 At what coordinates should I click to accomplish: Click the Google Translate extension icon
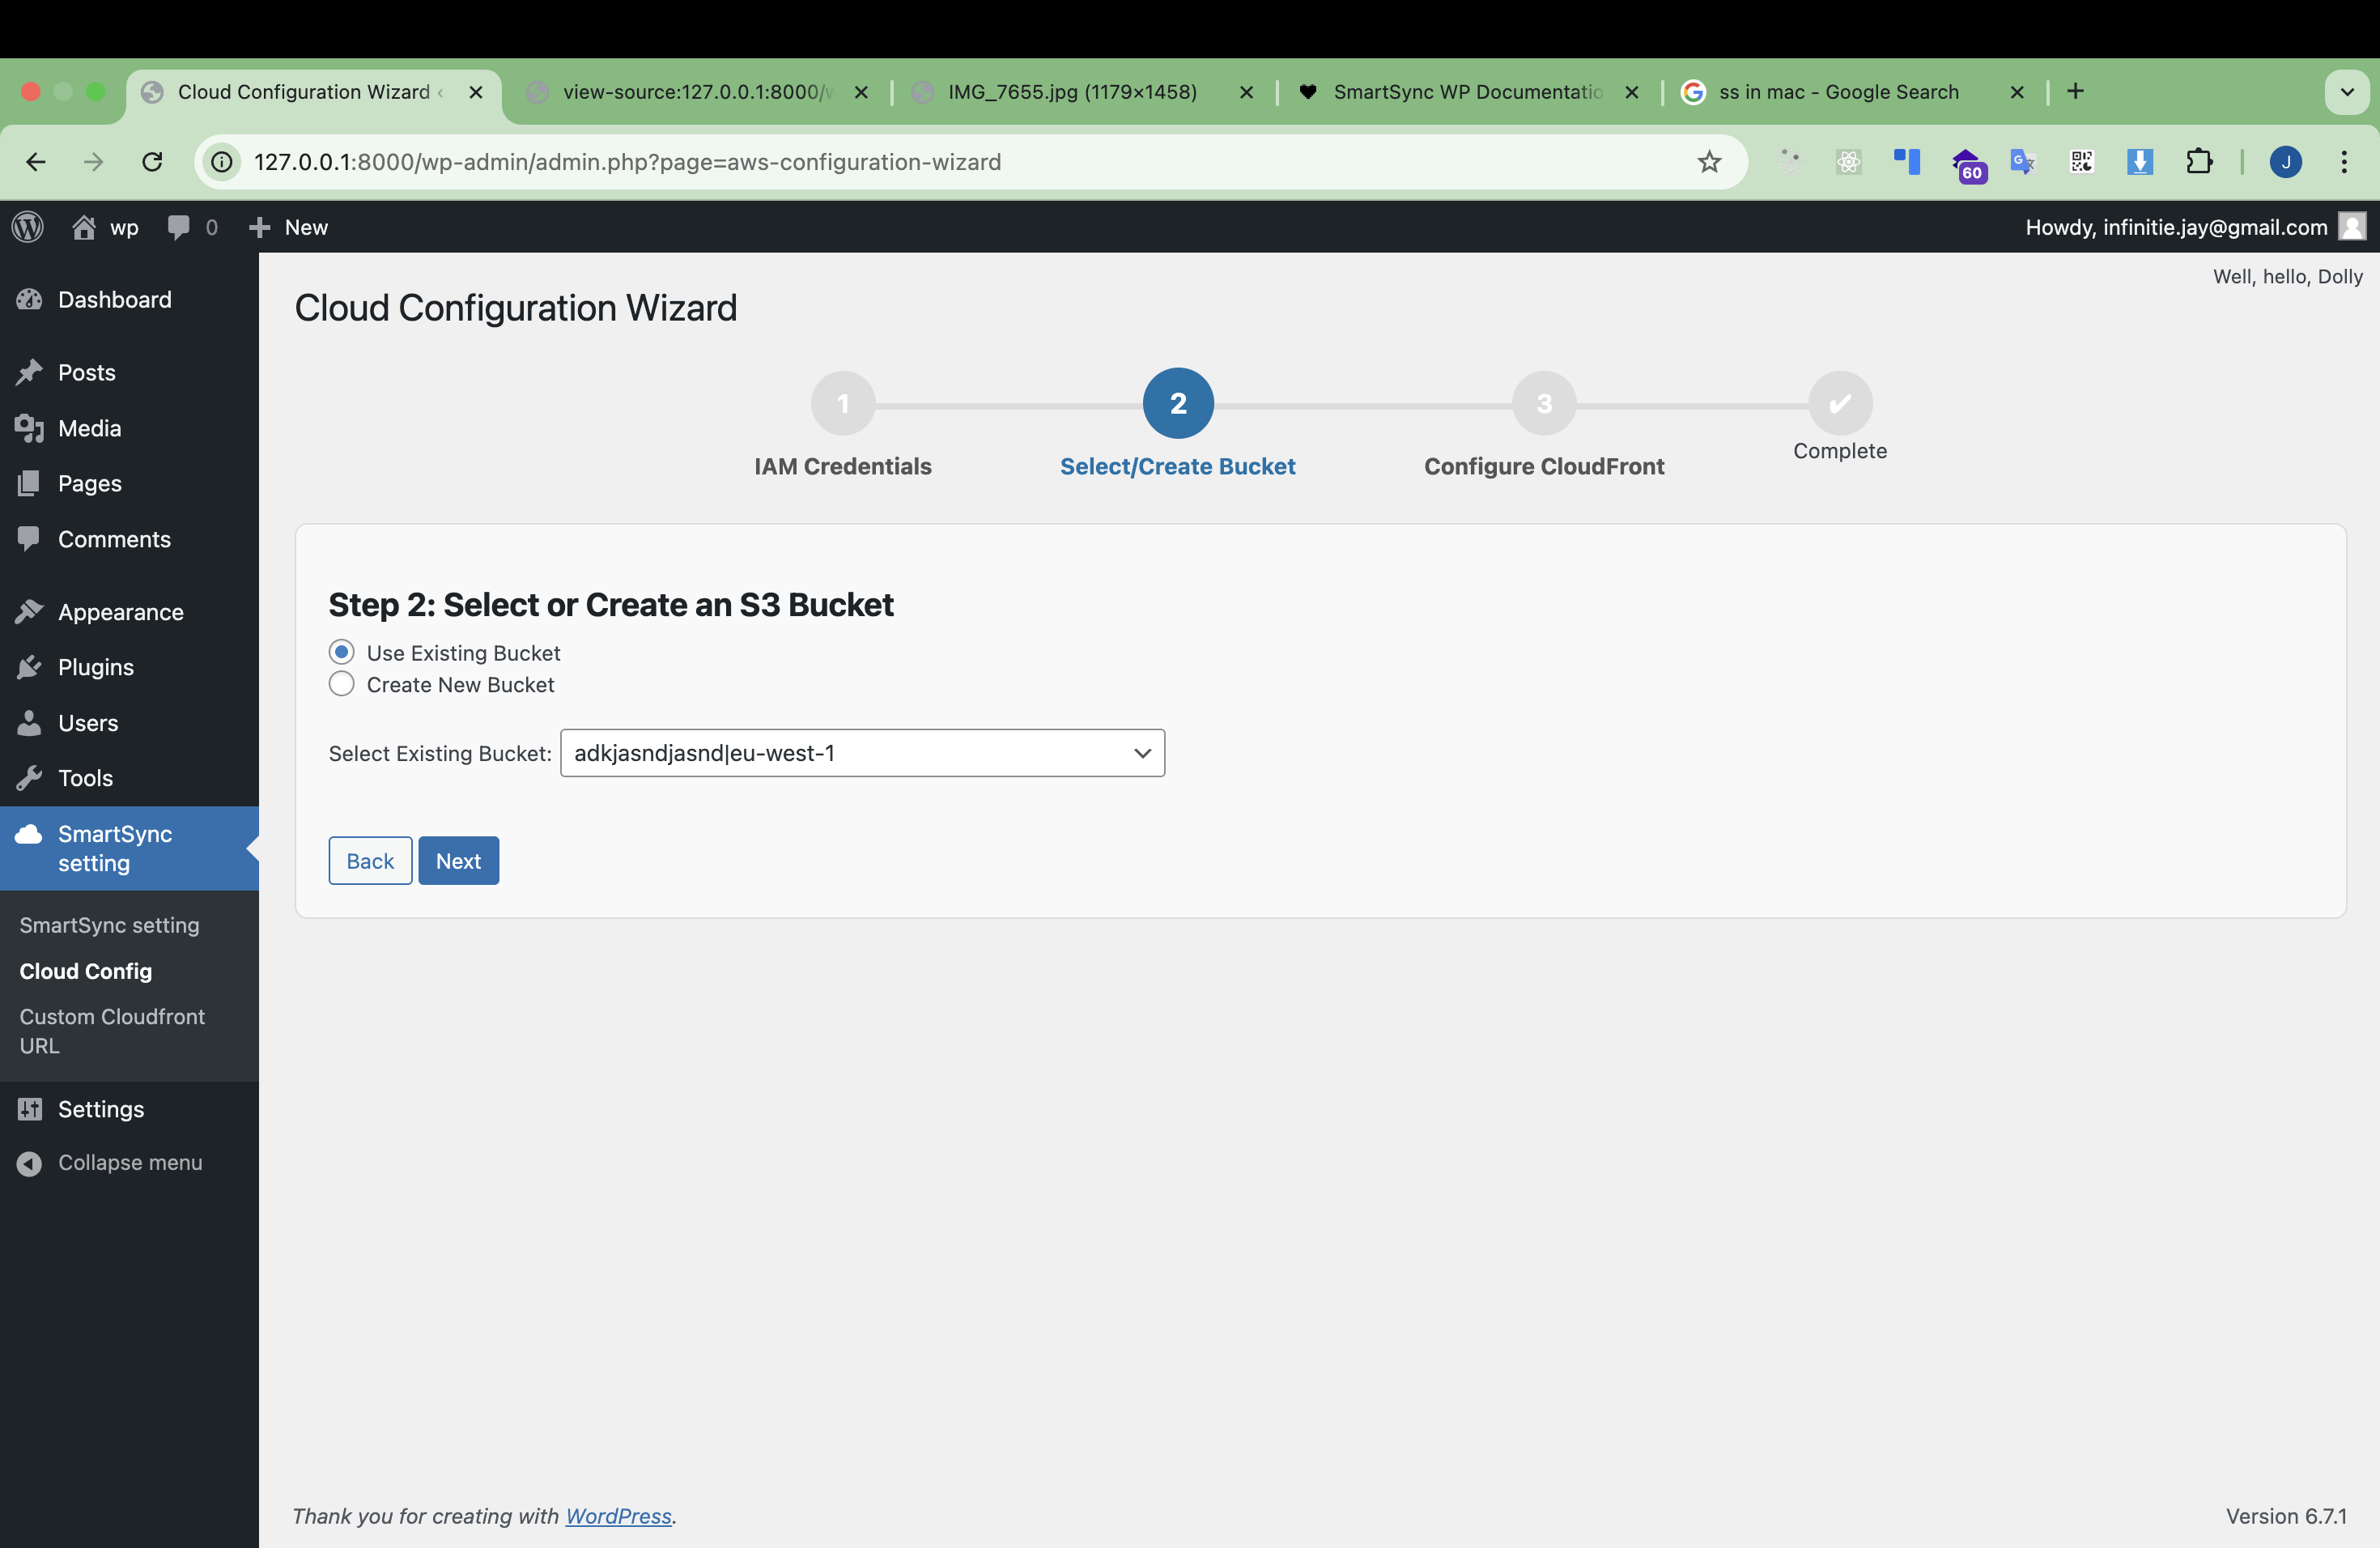(x=2022, y=162)
